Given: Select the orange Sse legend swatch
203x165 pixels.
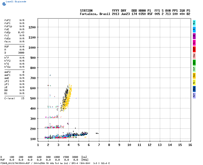Looking at the screenshot, I should point(194,76).
